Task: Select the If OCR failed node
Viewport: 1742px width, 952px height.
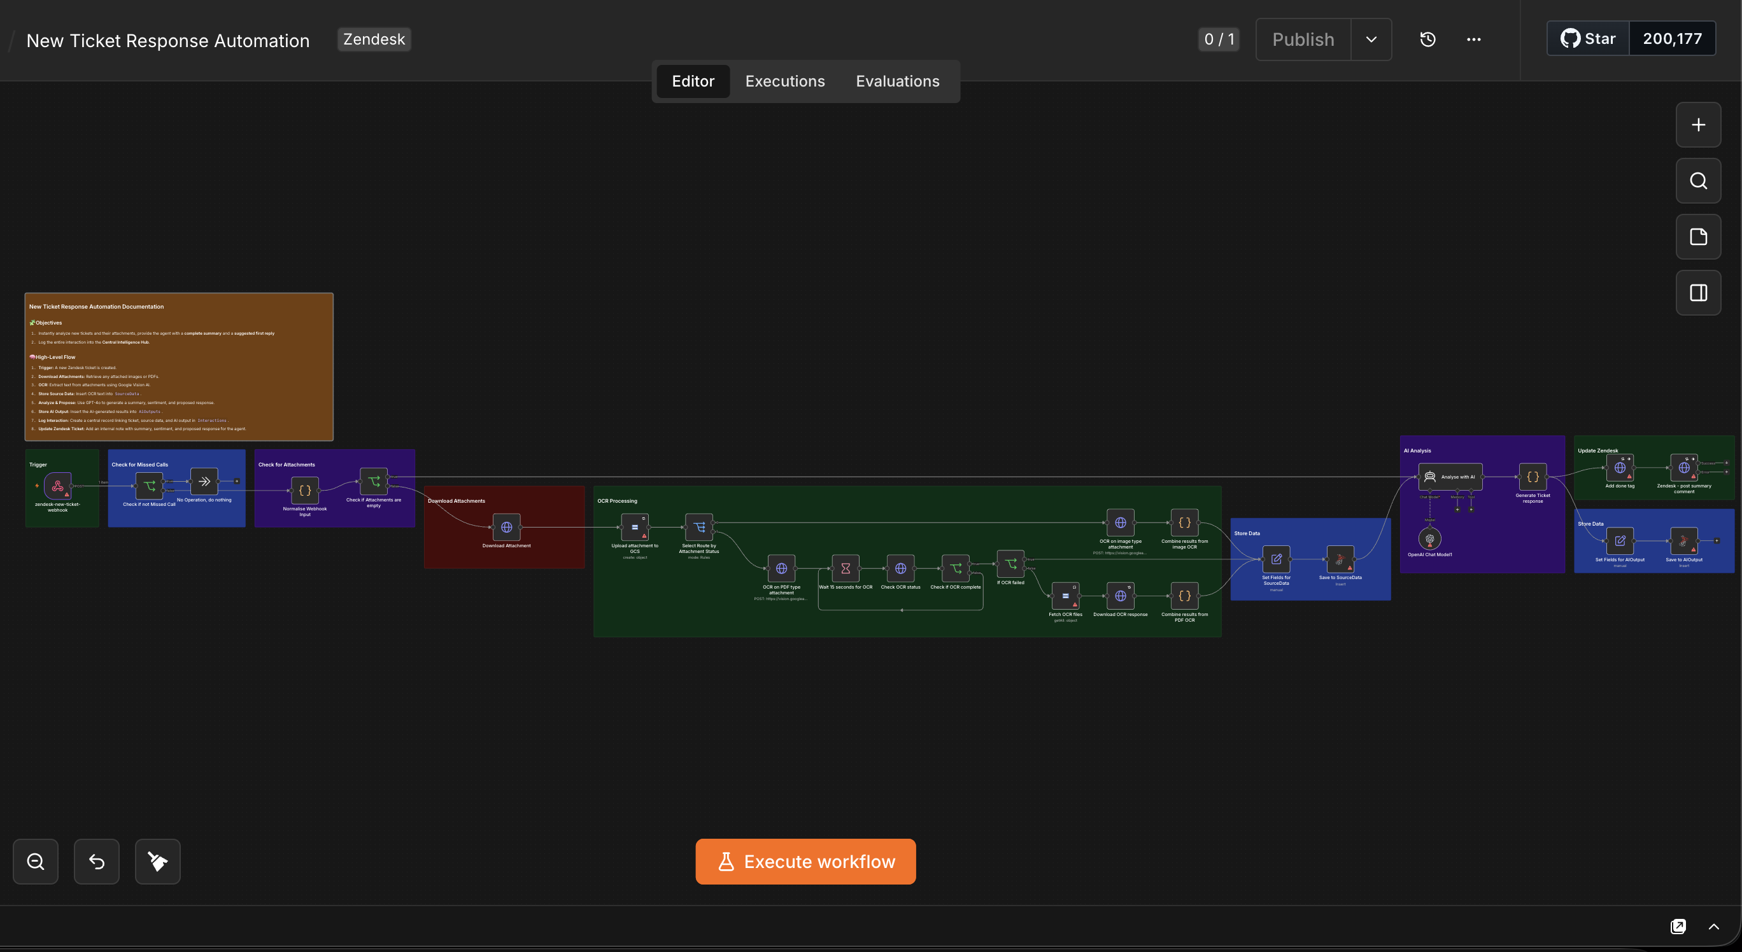Action: pyautogui.click(x=1011, y=564)
